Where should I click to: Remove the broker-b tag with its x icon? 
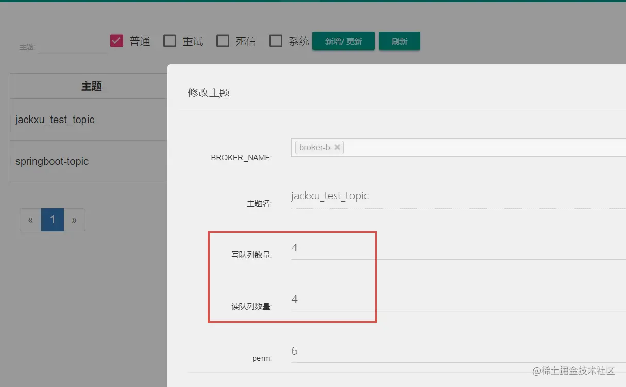pyautogui.click(x=337, y=147)
